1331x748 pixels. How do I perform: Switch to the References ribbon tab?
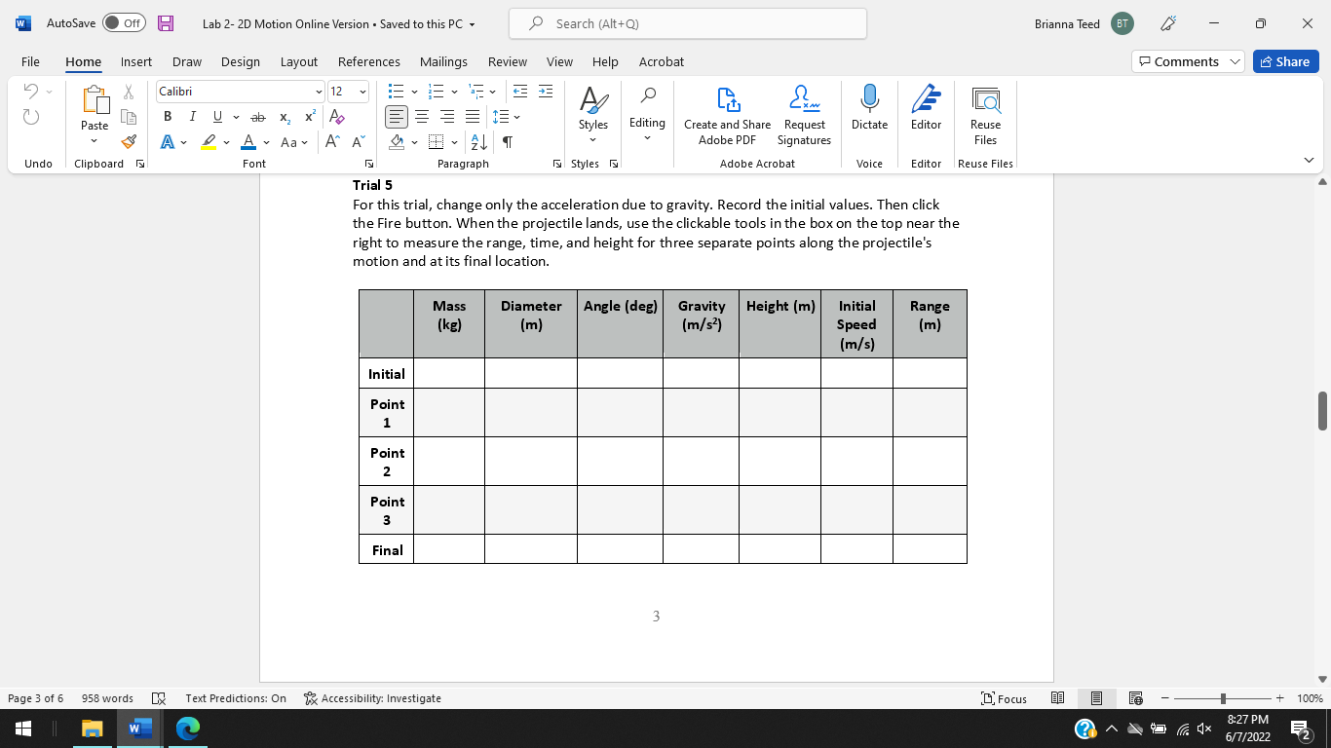369,61
